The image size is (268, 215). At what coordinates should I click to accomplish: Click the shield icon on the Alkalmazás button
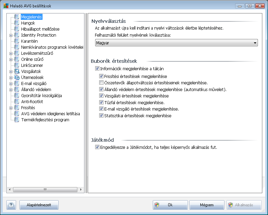coord(230,205)
